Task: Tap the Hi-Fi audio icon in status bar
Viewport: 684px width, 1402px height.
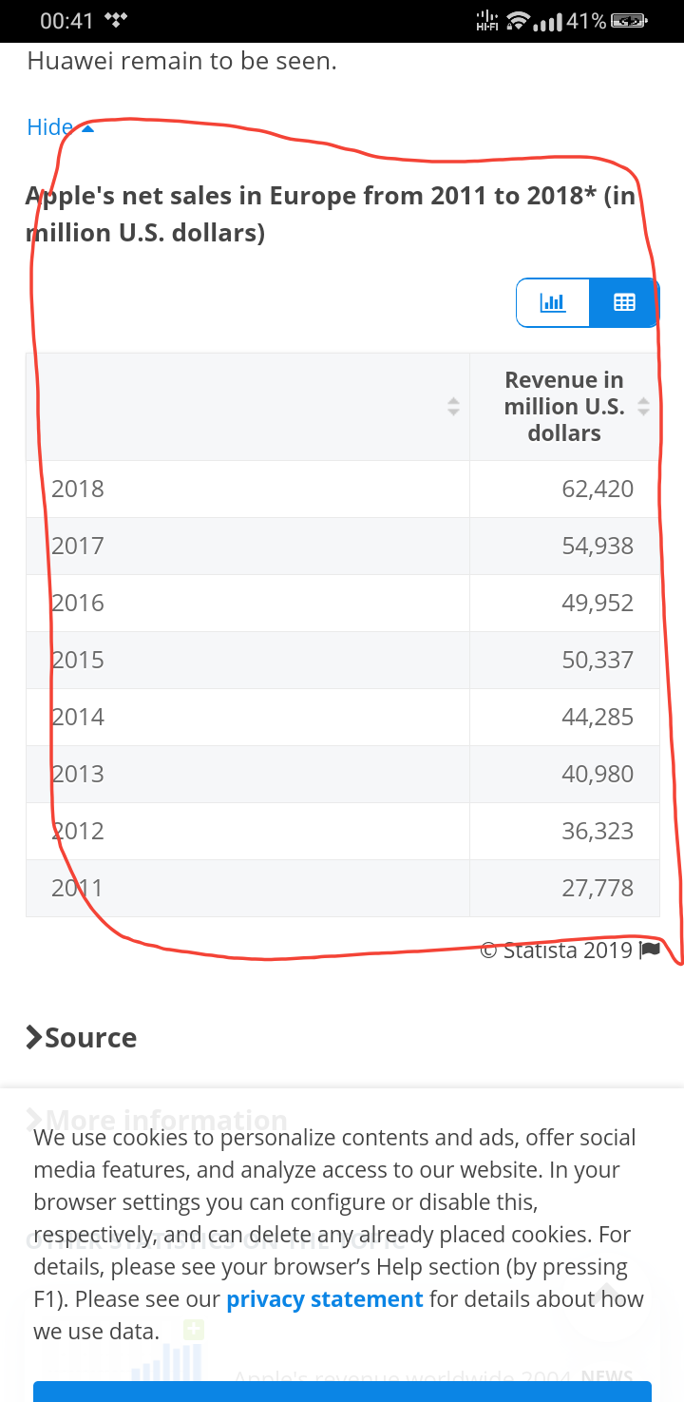Action: pos(487,20)
